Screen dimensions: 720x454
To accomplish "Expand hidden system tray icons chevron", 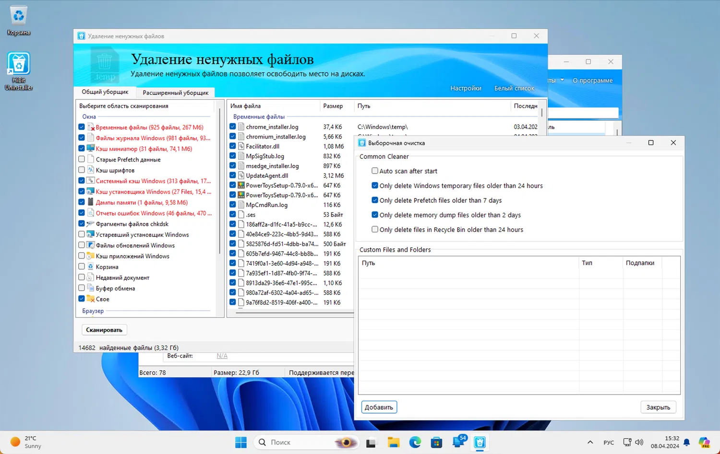I will coord(590,442).
